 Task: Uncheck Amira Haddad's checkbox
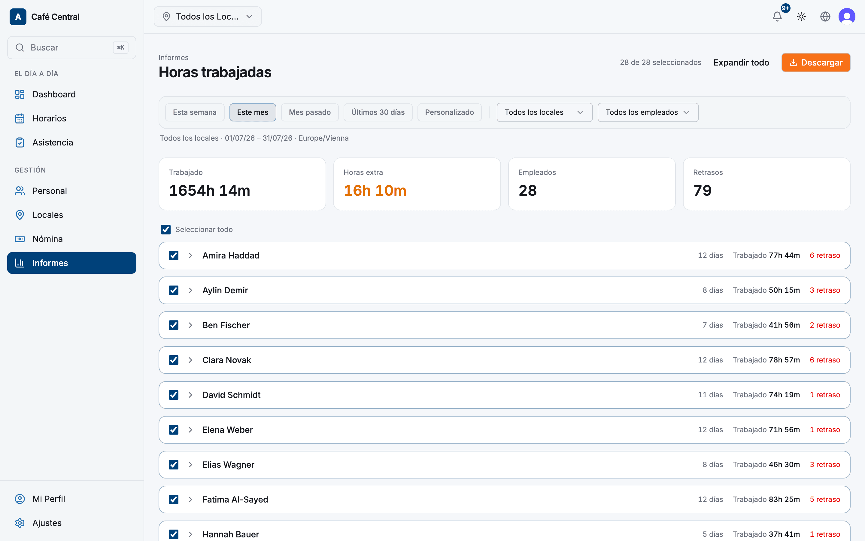click(x=174, y=255)
